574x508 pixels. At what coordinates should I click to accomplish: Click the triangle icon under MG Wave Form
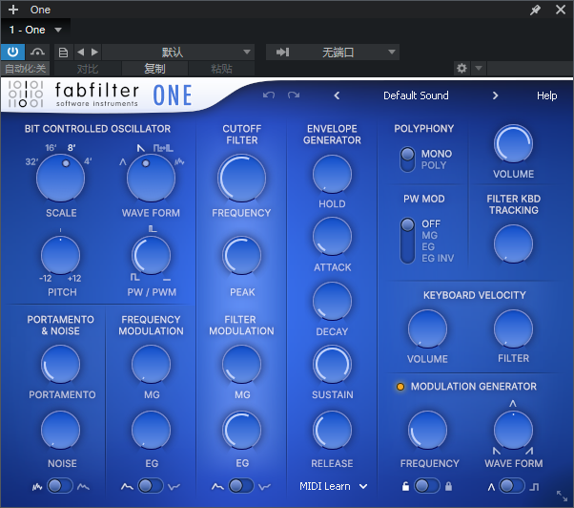tap(491, 487)
